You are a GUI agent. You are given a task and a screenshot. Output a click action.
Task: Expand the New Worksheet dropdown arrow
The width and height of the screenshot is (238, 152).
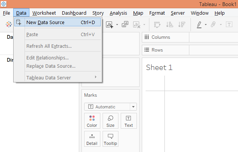tap(117, 25)
